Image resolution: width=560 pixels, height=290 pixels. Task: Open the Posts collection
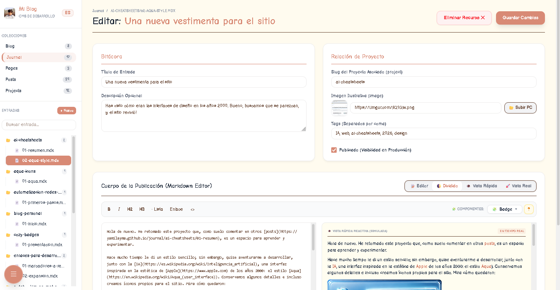pos(39,79)
